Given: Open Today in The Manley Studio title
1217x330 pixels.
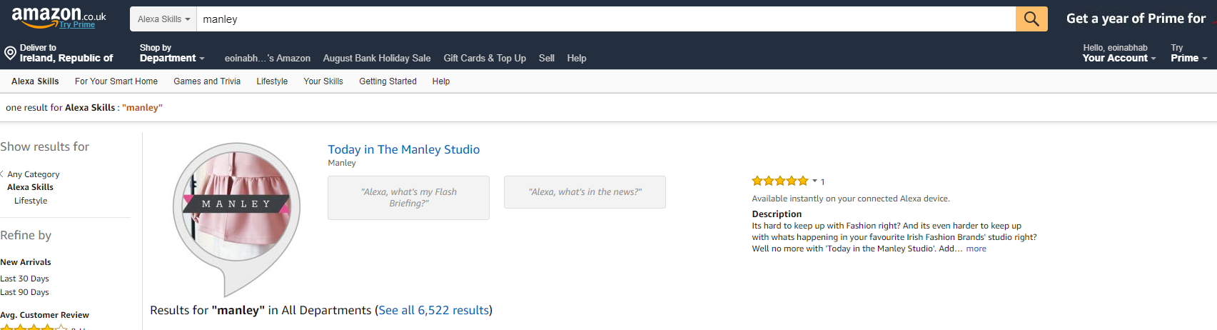Looking at the screenshot, I should [x=403, y=149].
